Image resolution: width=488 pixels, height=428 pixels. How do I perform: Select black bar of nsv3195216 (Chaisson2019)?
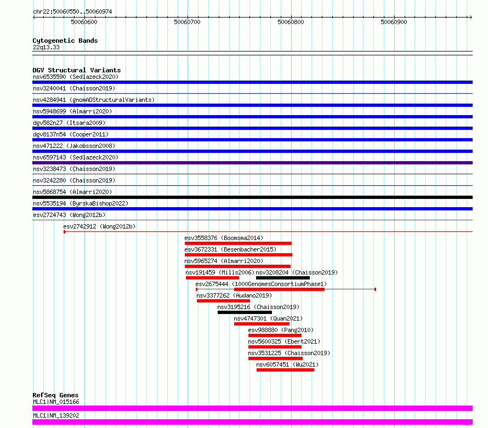coord(245,312)
